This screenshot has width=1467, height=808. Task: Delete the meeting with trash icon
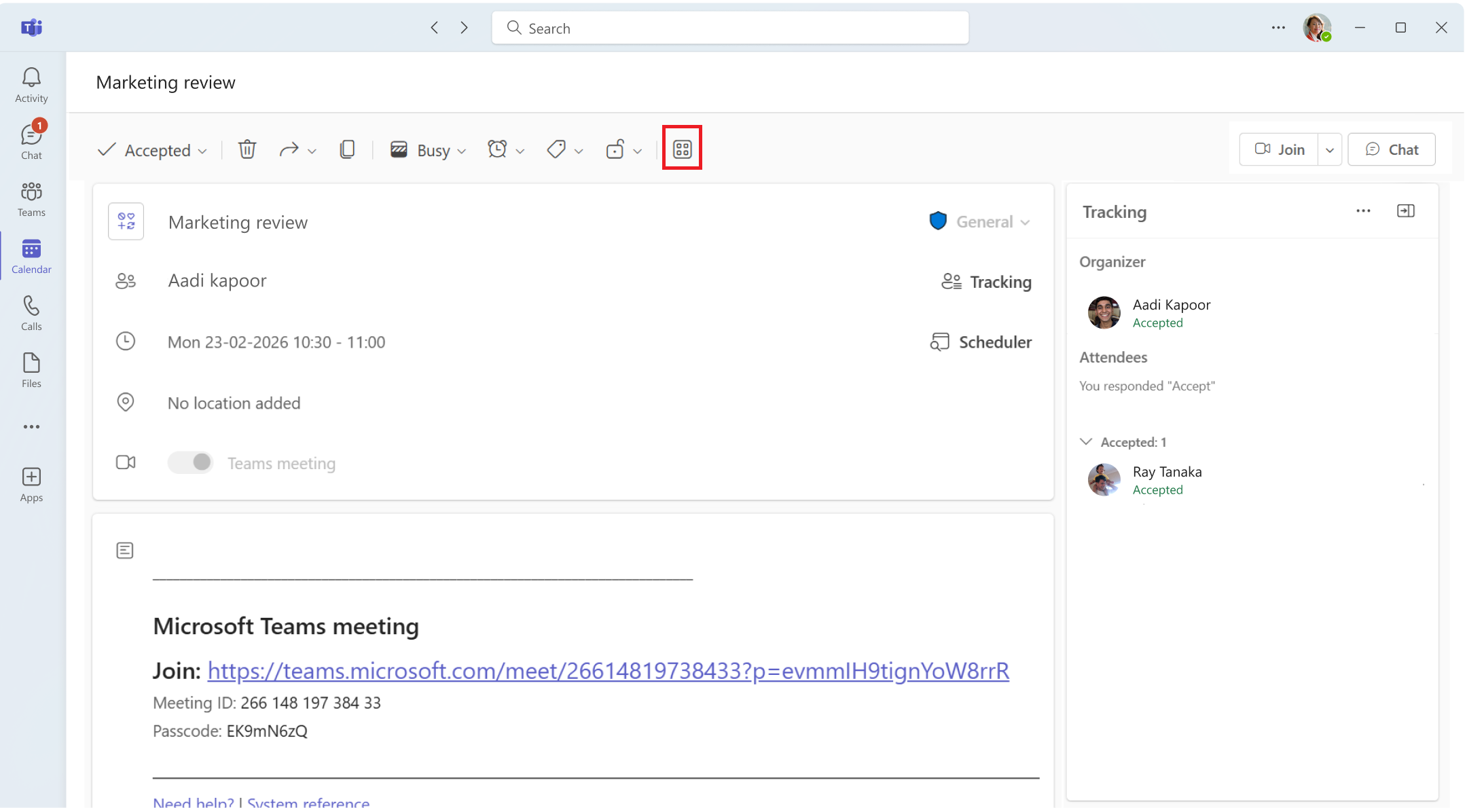(x=247, y=149)
